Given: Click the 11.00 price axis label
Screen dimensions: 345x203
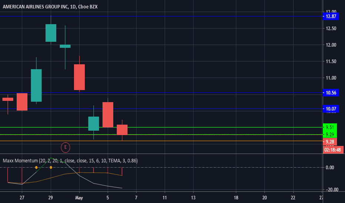Looking at the screenshot, I should 331,78.
